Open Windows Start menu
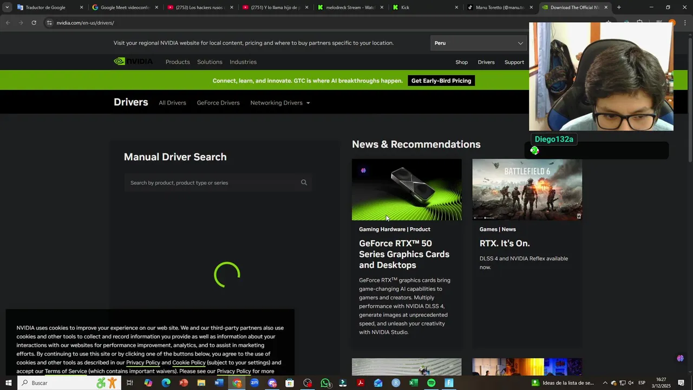The image size is (693, 390). [x=9, y=383]
